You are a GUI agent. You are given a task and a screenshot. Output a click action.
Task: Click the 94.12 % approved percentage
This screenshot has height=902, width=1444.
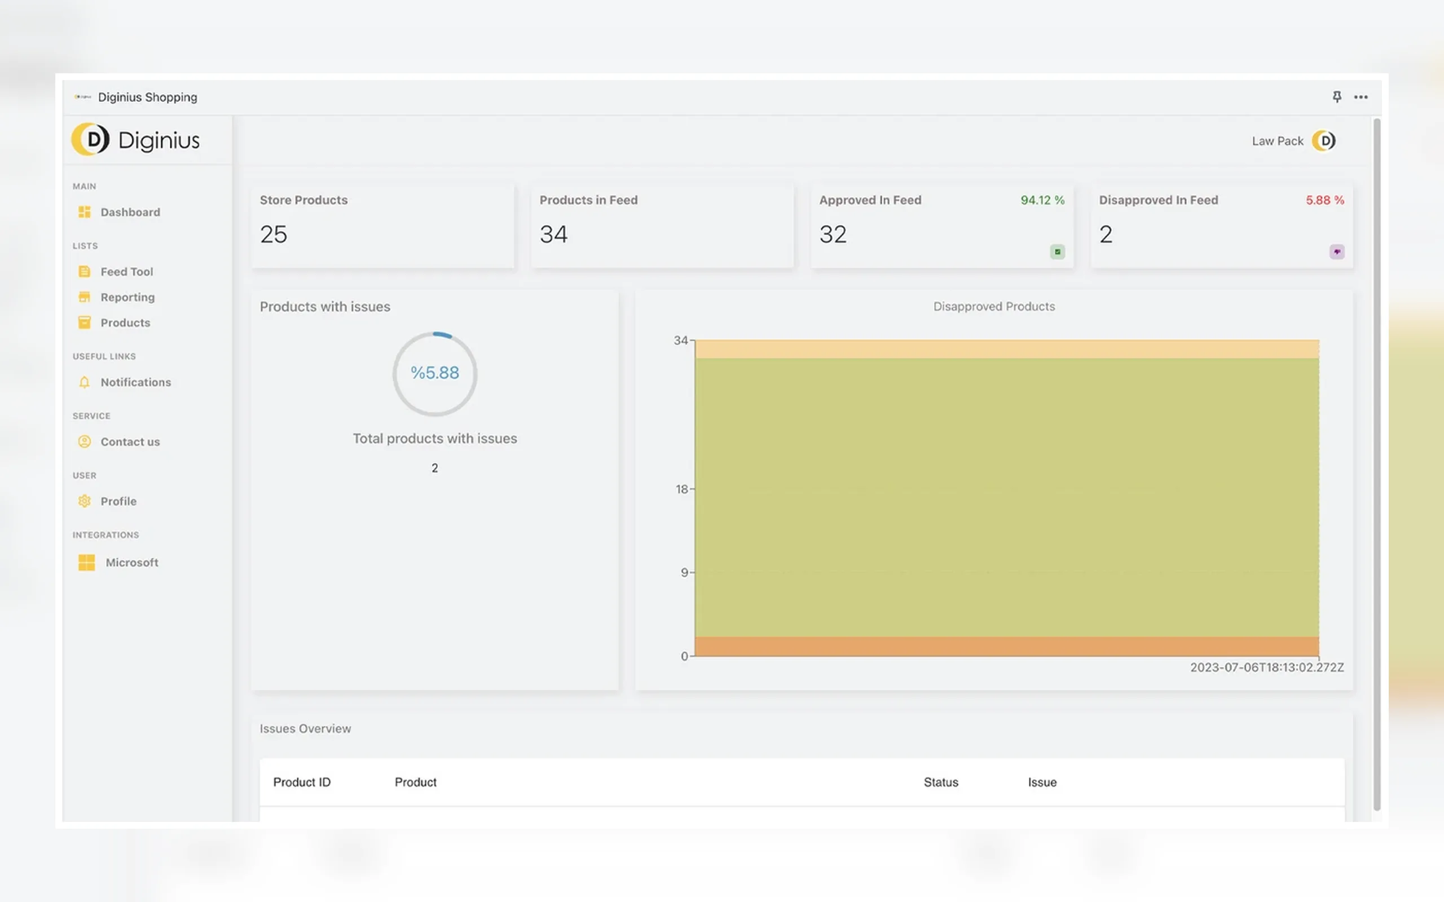coord(1042,201)
